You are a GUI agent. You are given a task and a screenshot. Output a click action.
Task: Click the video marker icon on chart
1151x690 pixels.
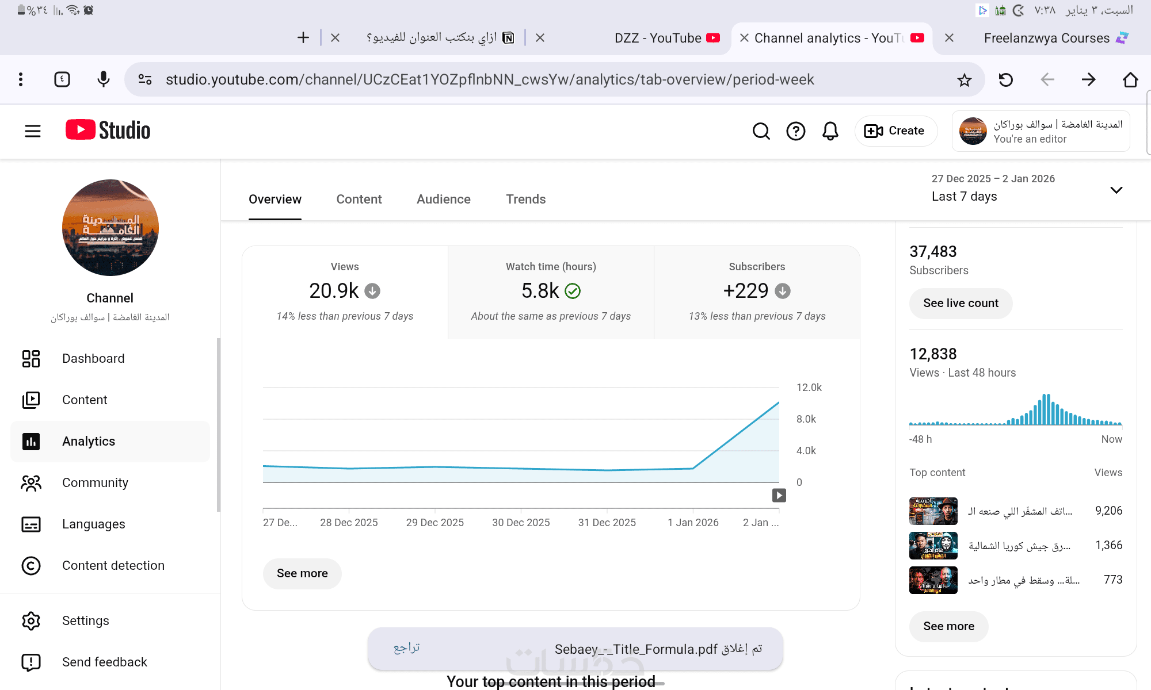pos(779,495)
